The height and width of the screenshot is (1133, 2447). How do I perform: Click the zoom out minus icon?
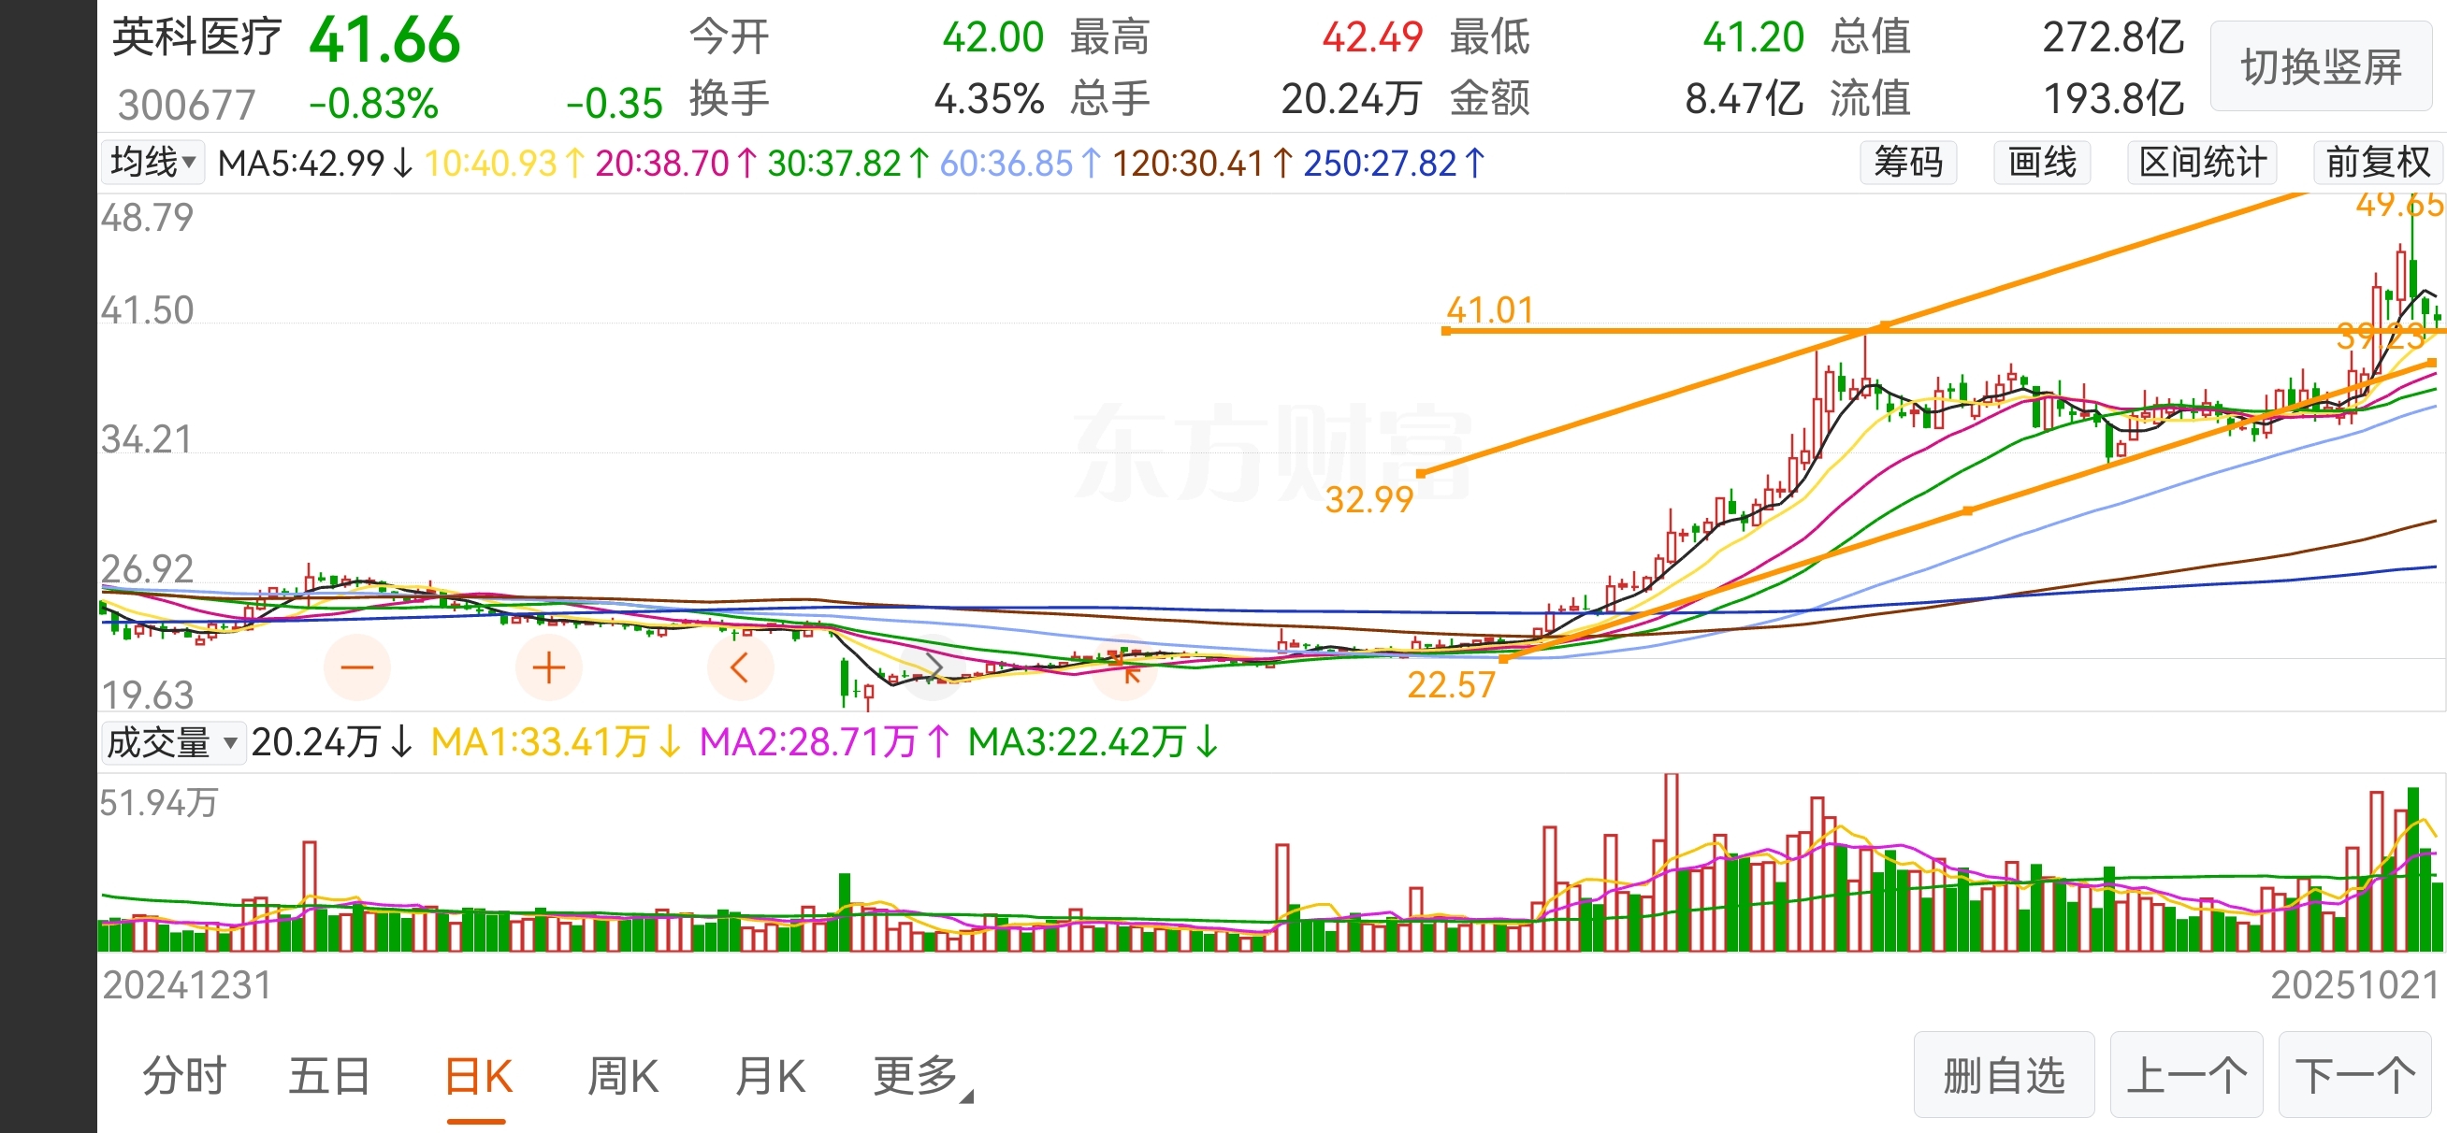pos(357,667)
